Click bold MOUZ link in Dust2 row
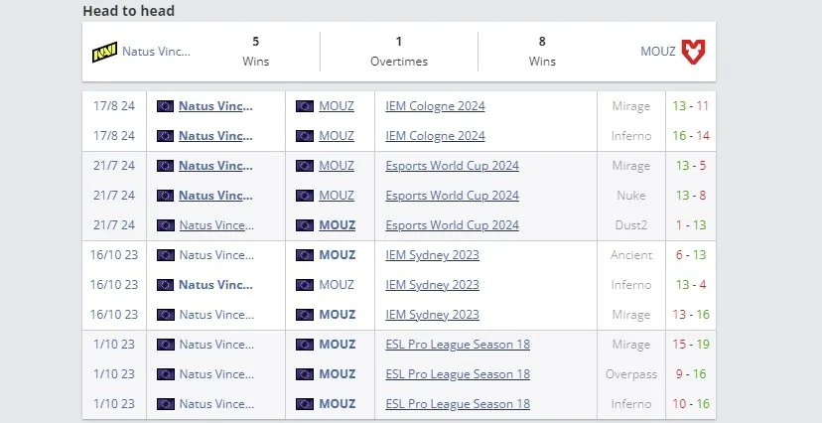The width and height of the screenshot is (822, 423). point(338,225)
